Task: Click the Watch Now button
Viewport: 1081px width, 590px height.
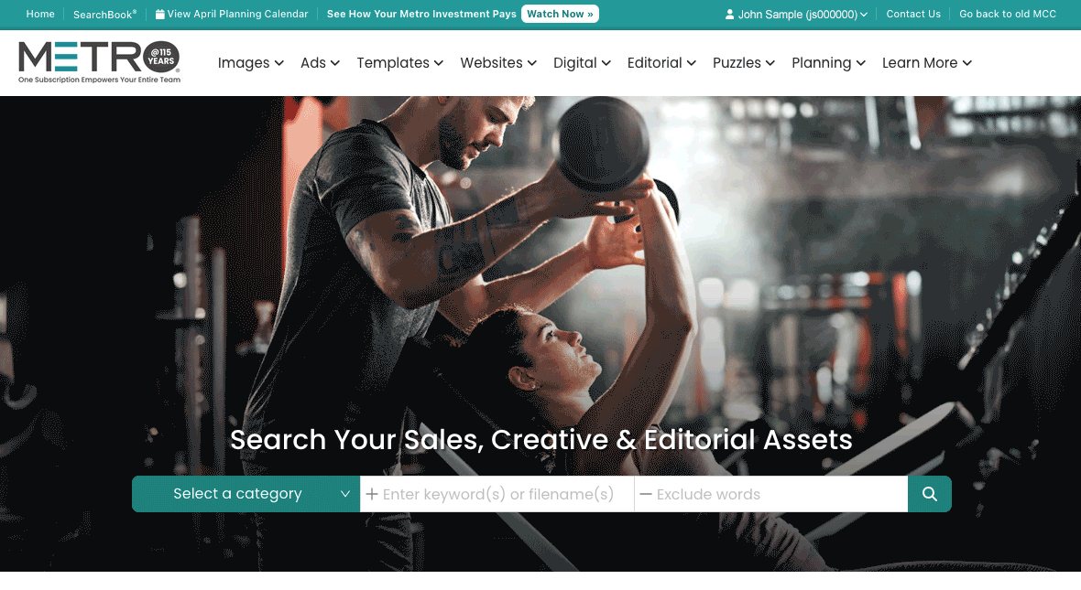Action: 560,14
